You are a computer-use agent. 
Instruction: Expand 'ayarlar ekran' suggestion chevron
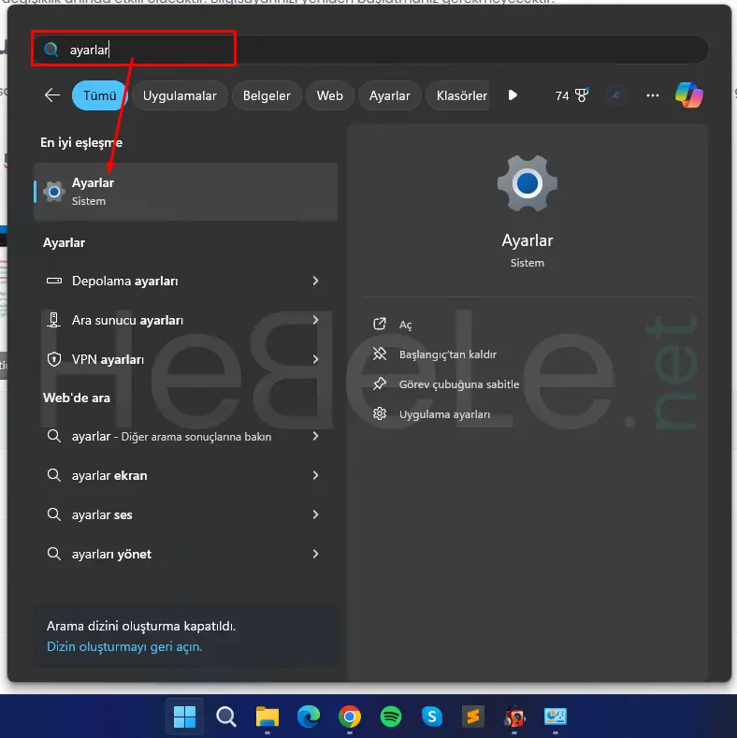(x=315, y=475)
